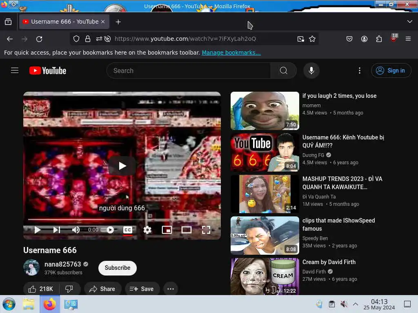418x313 pixels.
Task: Click large play button on video
Action: (122, 166)
